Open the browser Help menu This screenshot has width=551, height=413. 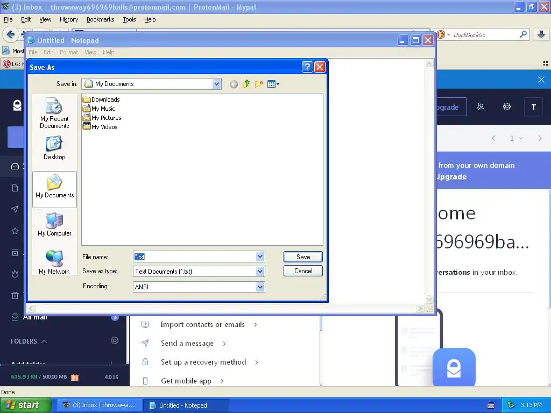tap(150, 19)
